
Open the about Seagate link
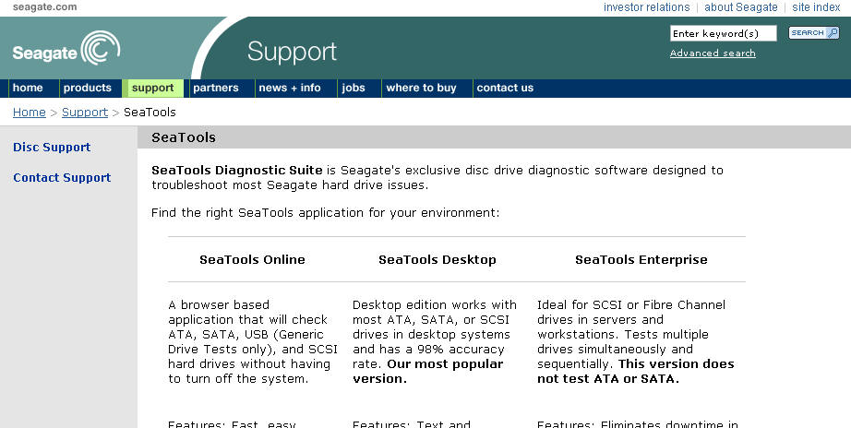point(741,7)
